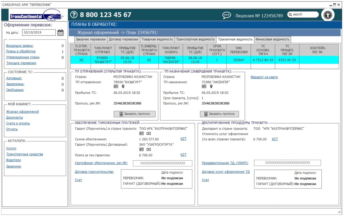Open money icon under КАЗТРАНЗИТСЕРВИС guarantor
Viewport: 344px width, 216px height.
(x=148, y=133)
